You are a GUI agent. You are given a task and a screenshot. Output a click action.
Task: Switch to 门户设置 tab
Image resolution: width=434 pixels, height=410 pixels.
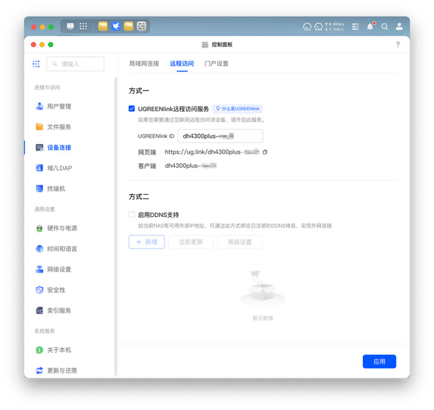tap(216, 64)
